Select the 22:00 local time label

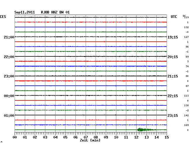click(x=9, y=57)
